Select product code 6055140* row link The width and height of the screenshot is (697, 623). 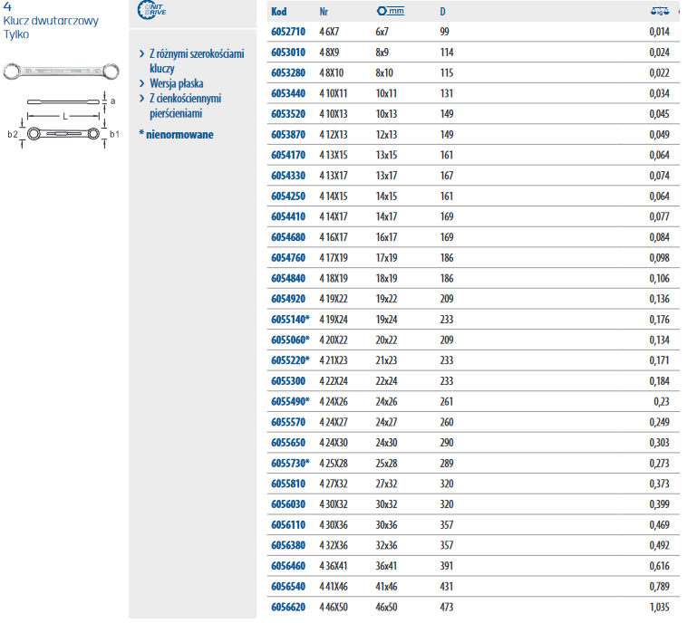pos(290,319)
